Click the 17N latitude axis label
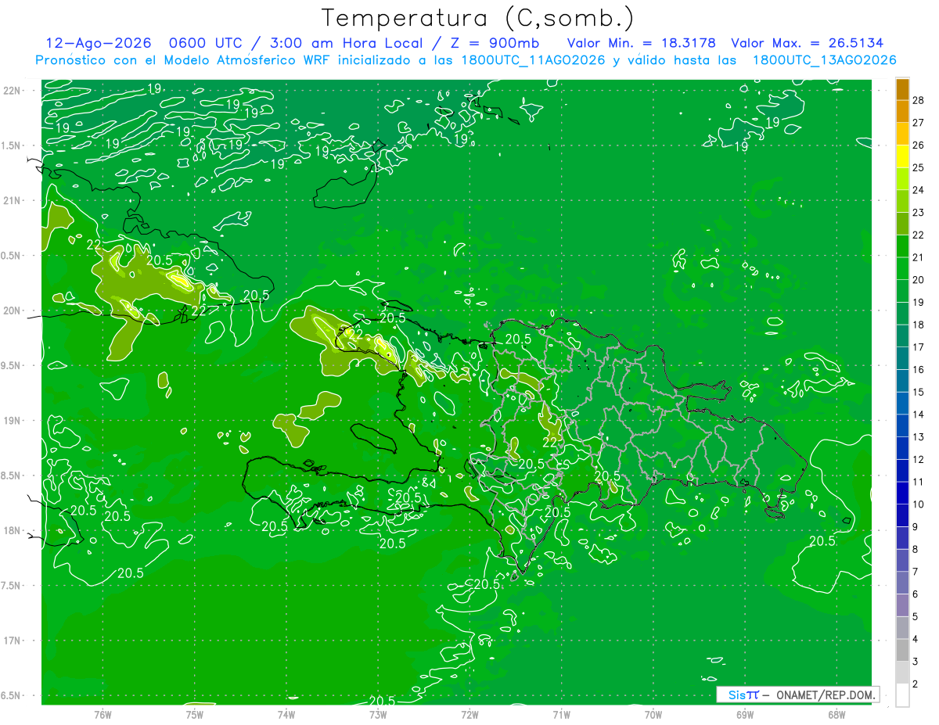This screenshot has height=725, width=939. click(12, 641)
